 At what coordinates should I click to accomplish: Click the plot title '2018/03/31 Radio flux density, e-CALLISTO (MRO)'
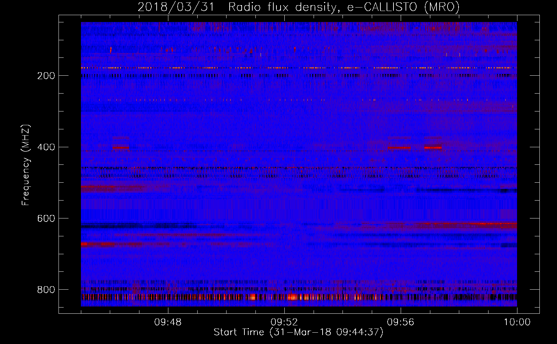point(298,7)
